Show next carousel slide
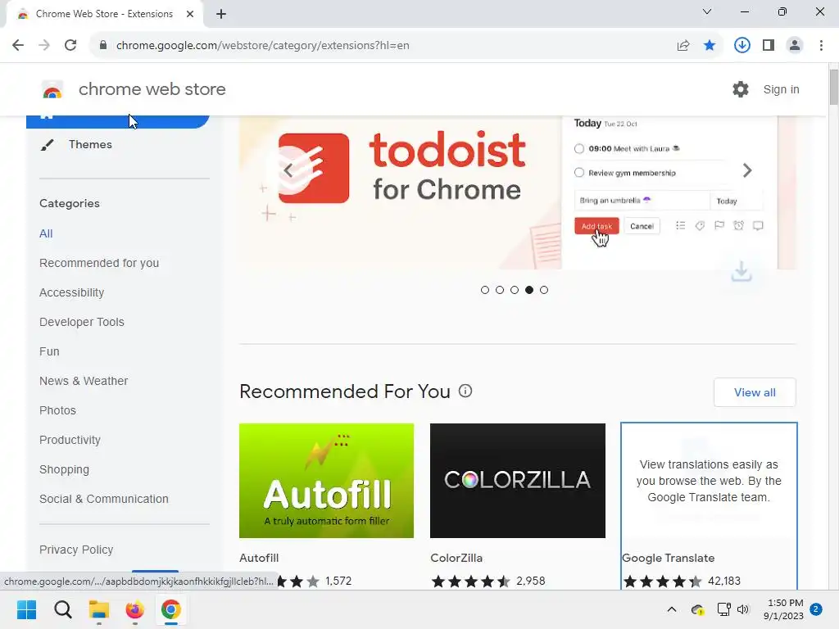839x629 pixels. (x=747, y=170)
